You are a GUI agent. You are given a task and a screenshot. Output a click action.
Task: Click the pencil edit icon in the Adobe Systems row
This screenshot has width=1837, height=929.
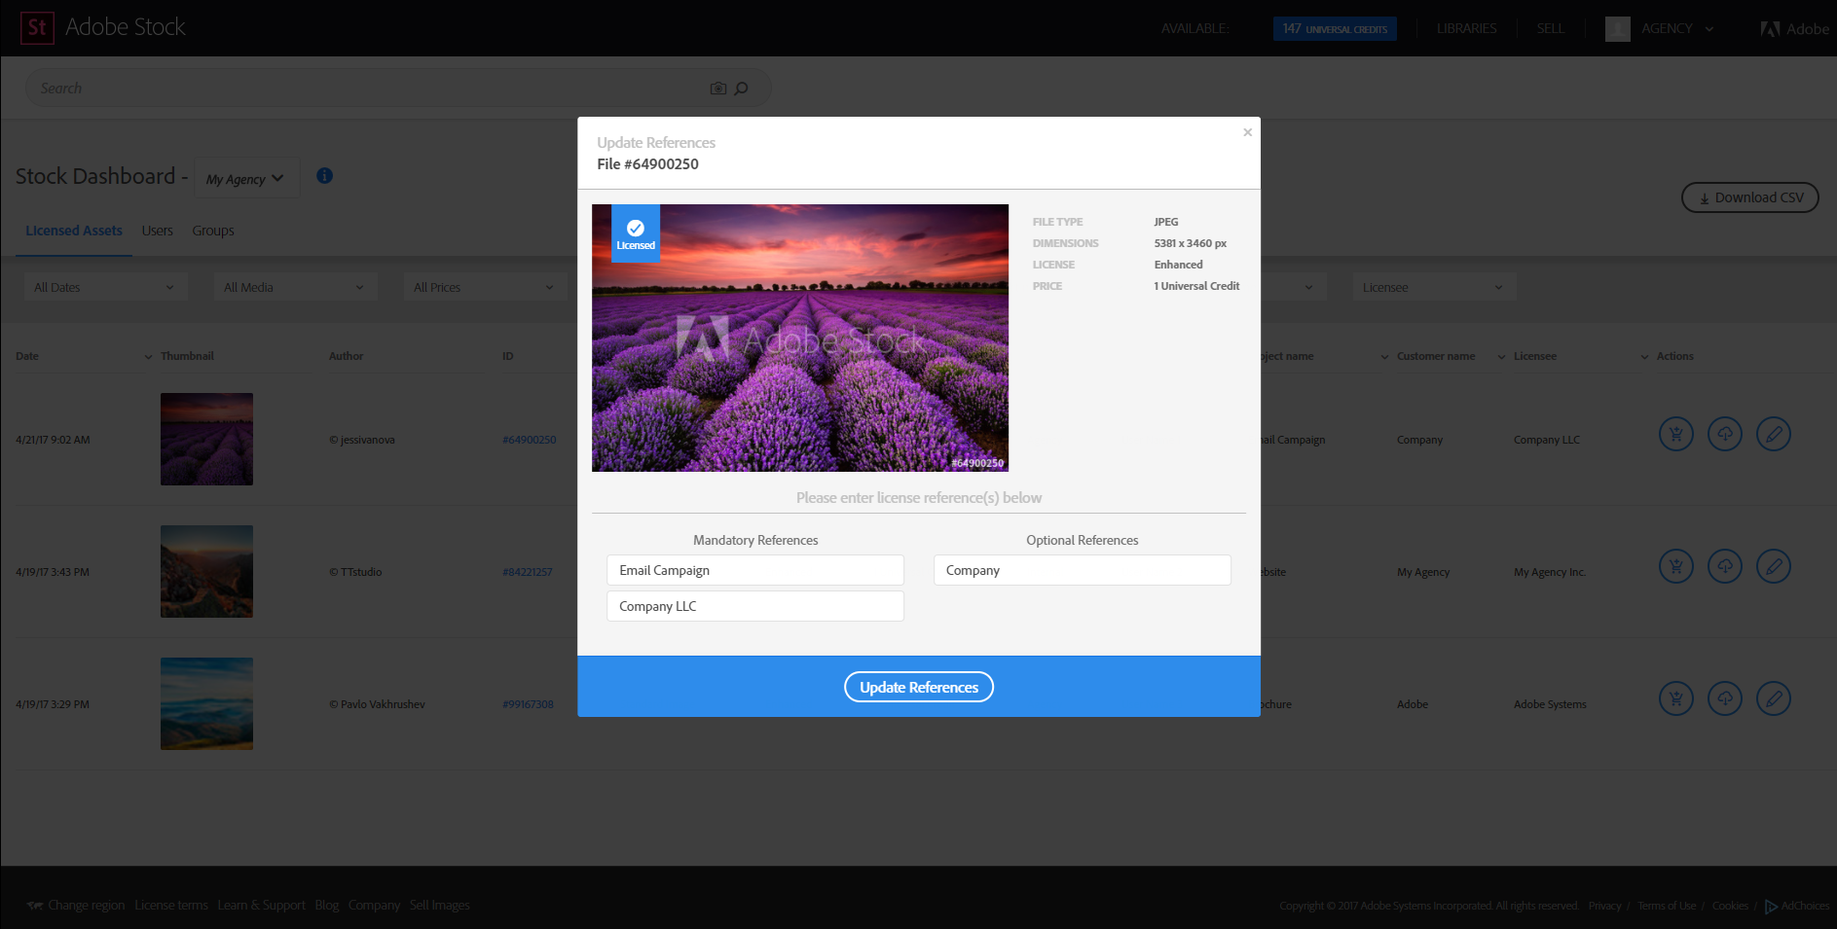click(1774, 698)
